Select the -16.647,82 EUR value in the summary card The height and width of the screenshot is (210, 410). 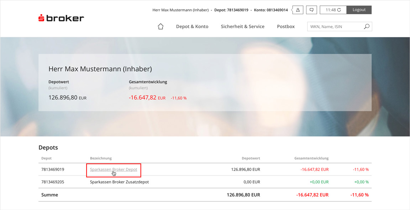point(147,98)
